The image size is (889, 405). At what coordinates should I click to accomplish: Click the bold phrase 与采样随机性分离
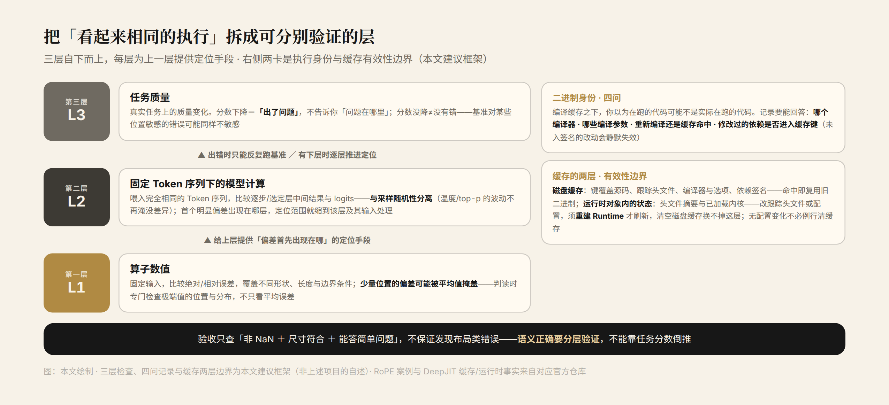(x=401, y=198)
